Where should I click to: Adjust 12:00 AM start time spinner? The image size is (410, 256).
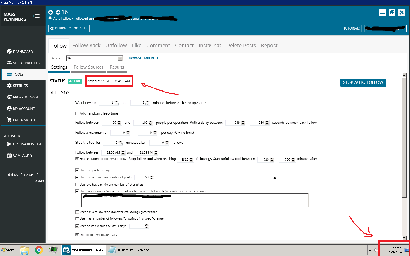pos(123,152)
